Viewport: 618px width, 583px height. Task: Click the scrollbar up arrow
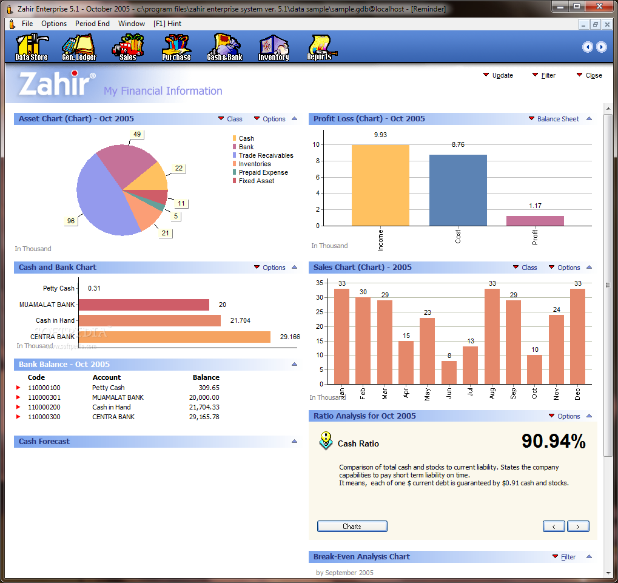(608, 108)
